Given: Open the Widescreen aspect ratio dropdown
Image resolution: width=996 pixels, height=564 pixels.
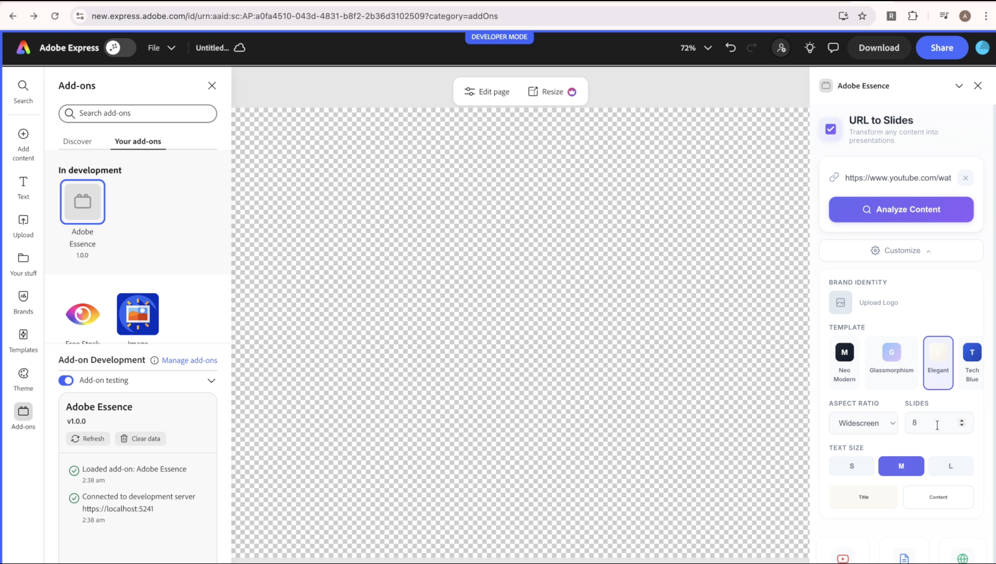Looking at the screenshot, I should click(x=863, y=423).
